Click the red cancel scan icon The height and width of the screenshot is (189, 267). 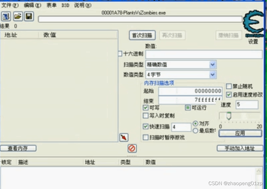(132, 149)
